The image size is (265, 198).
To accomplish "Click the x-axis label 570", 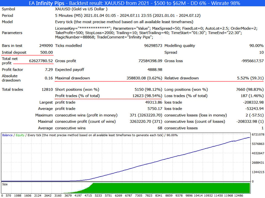I will coord(8,196).
